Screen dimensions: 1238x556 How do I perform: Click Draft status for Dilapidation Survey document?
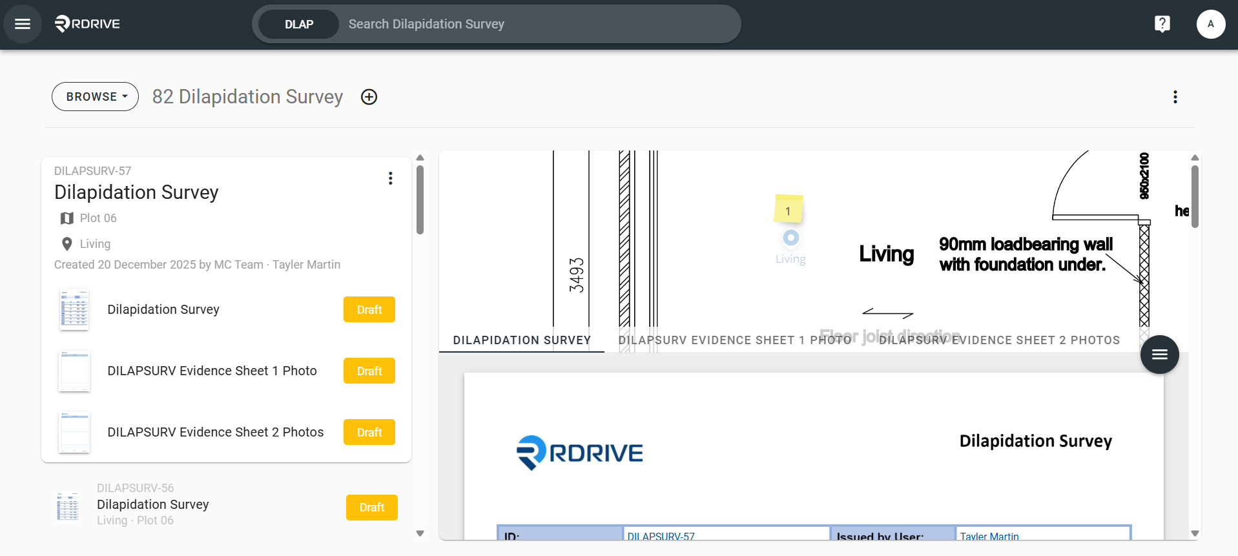click(369, 310)
